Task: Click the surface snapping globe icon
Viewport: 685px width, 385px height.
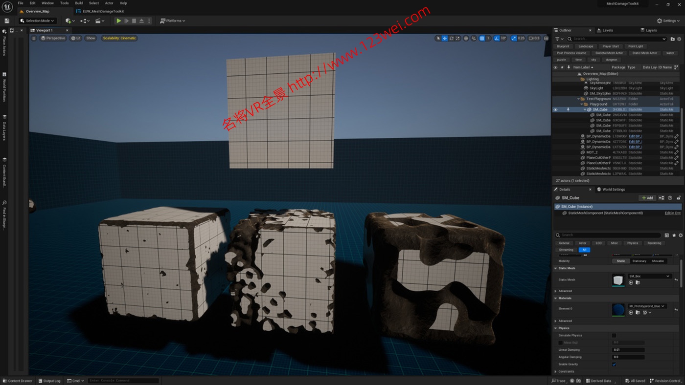Action: pos(465,39)
